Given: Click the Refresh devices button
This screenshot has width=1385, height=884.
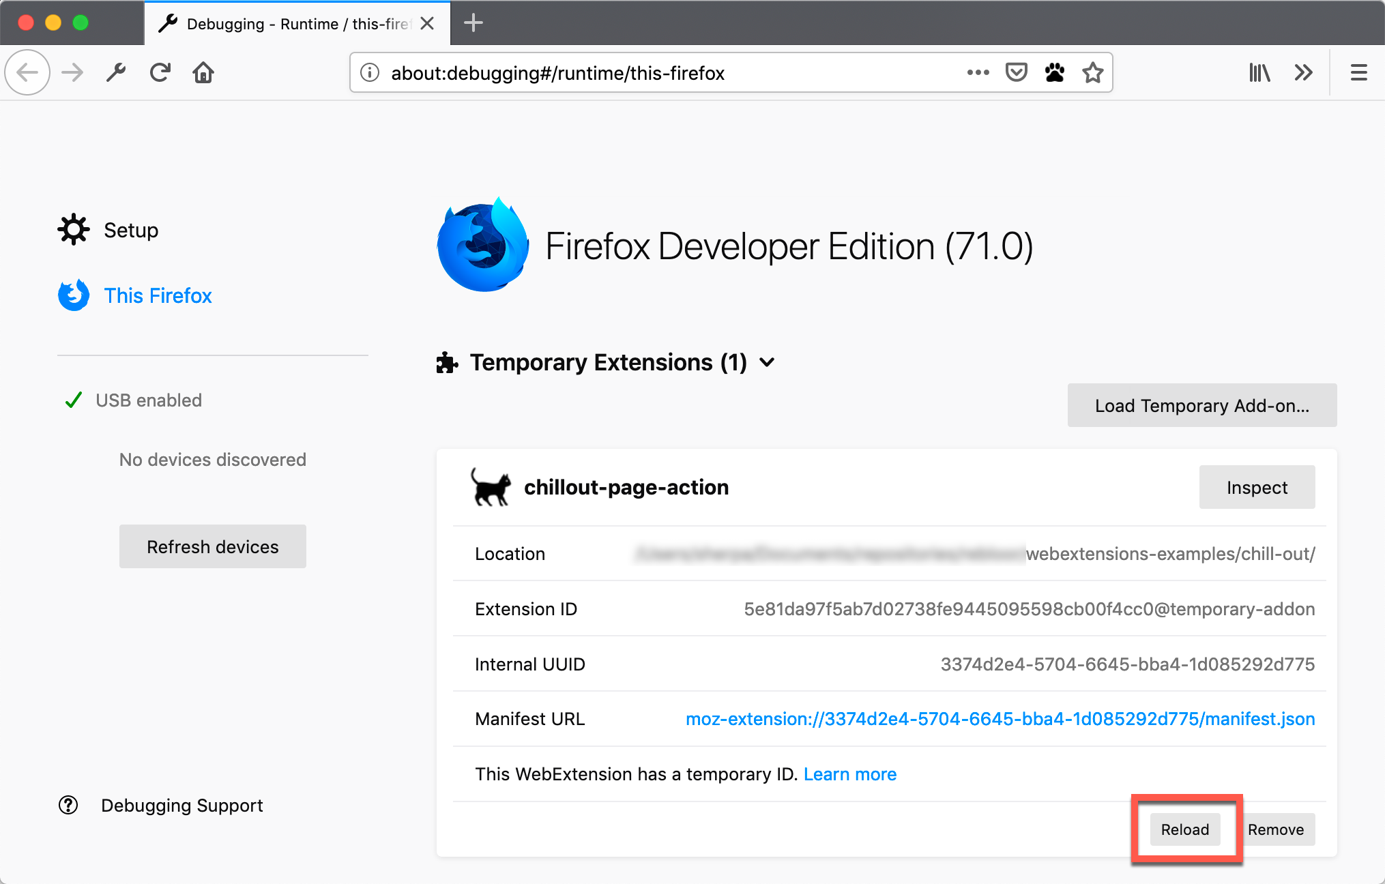Looking at the screenshot, I should coord(212,546).
